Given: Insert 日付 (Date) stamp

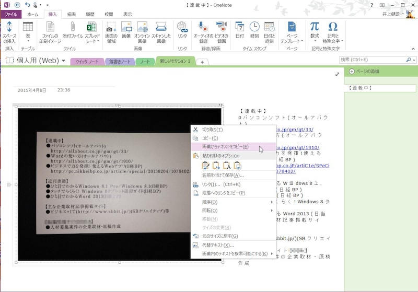Looking at the screenshot, I should [240, 30].
